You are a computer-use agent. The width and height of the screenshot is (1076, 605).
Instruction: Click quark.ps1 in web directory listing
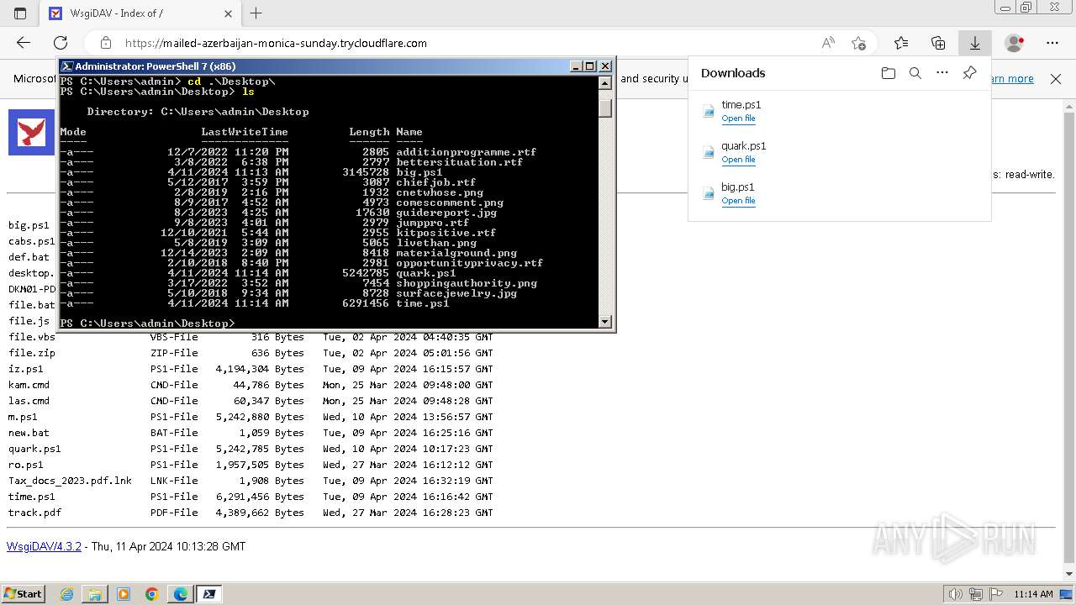coord(34,449)
